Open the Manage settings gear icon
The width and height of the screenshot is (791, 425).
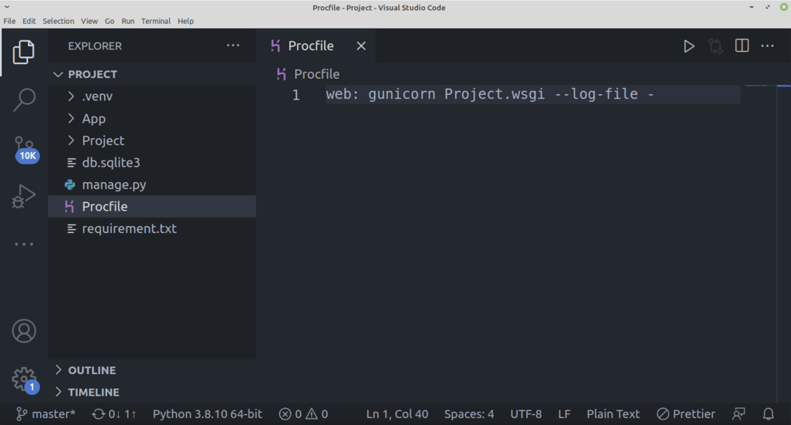pos(25,379)
